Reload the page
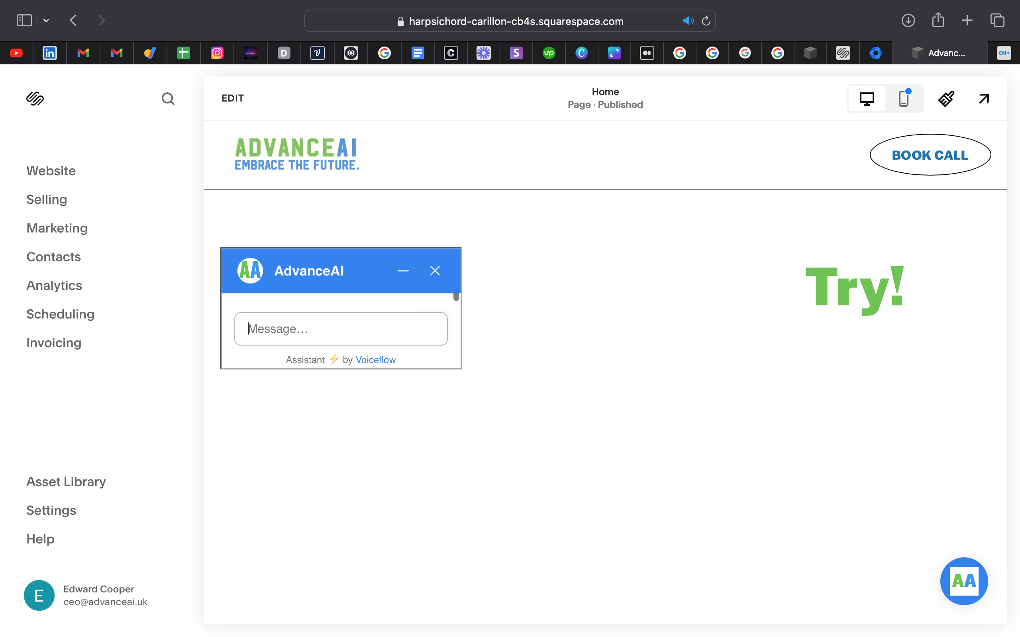Image resolution: width=1020 pixels, height=637 pixels. 706,21
